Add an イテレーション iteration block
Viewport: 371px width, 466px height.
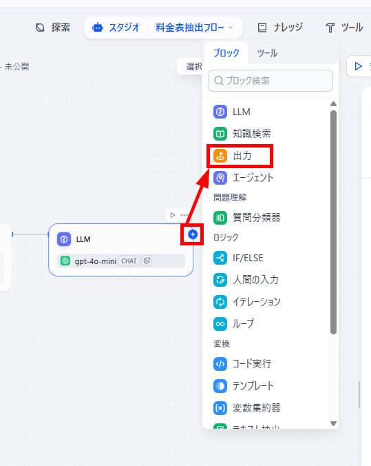268,302
